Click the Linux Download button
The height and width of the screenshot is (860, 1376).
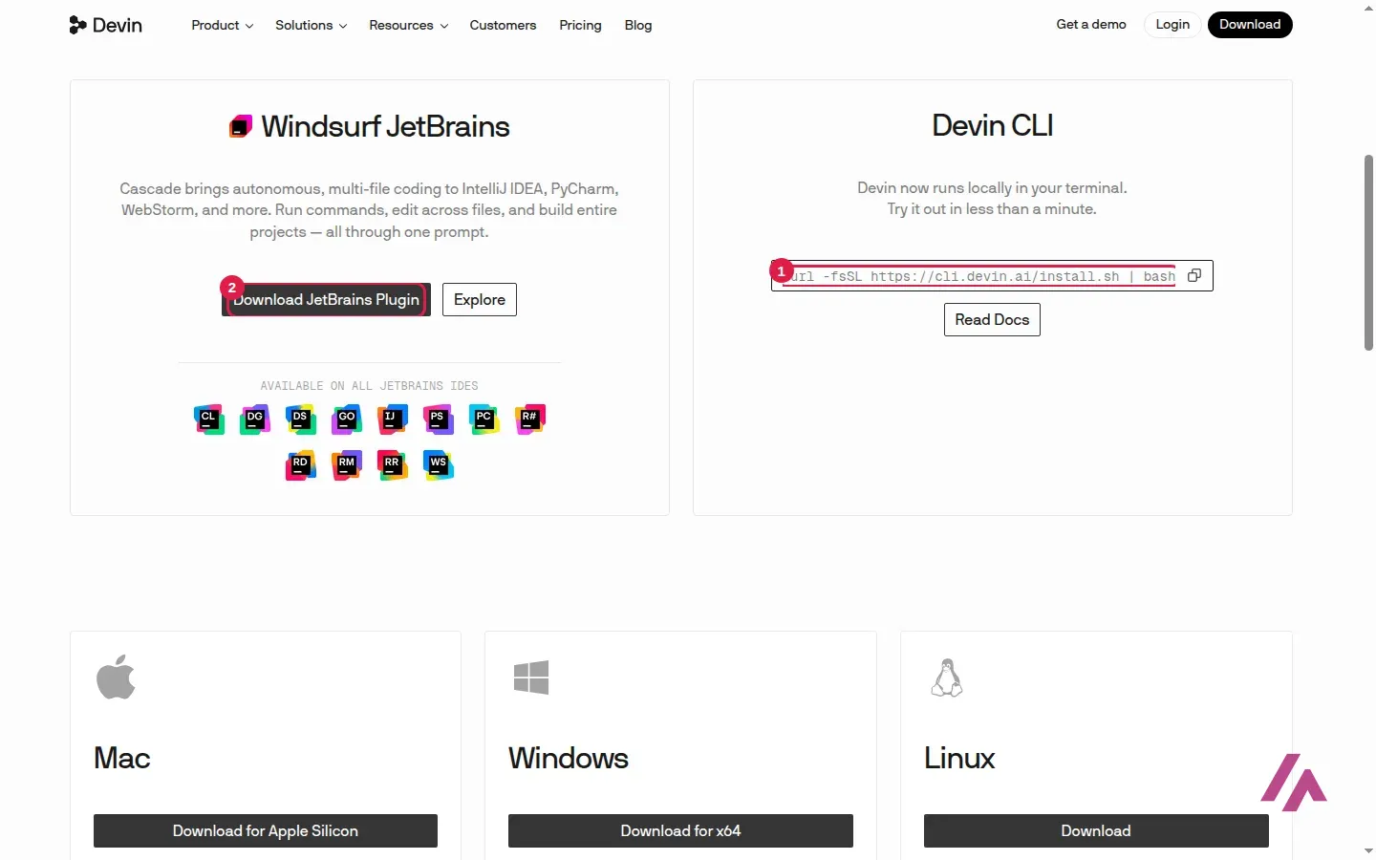1096,831
